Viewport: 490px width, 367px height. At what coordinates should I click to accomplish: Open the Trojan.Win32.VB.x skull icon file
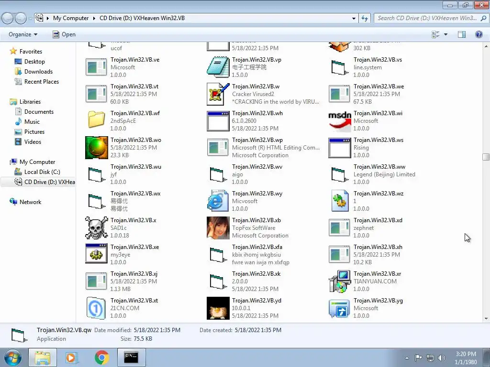click(x=96, y=228)
